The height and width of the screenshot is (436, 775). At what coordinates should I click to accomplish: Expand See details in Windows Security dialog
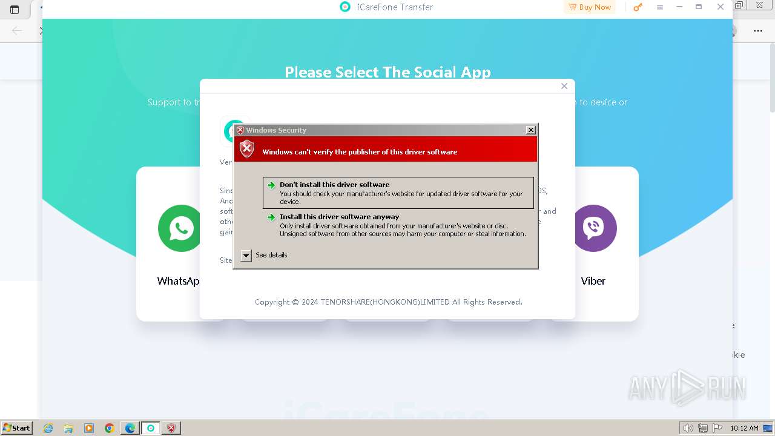click(246, 256)
